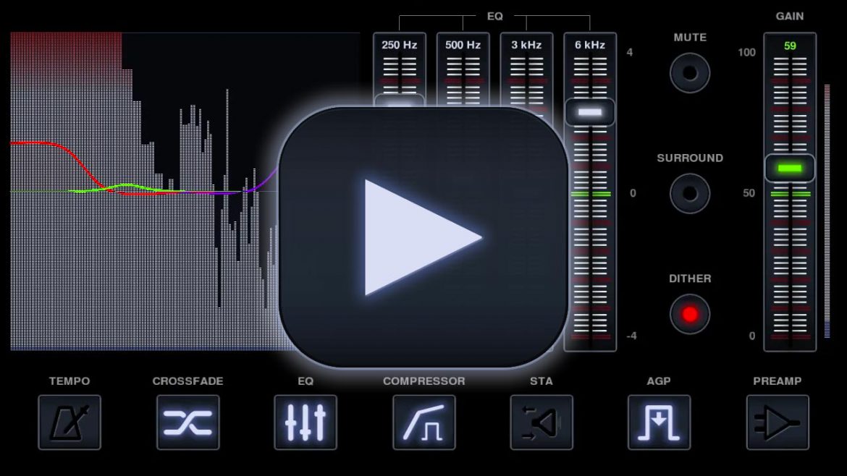847x476 pixels.
Task: Click the 3 kHz band label
Action: 526,45
